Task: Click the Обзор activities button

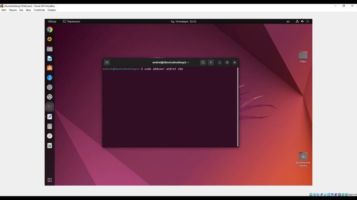Action: click(x=52, y=22)
